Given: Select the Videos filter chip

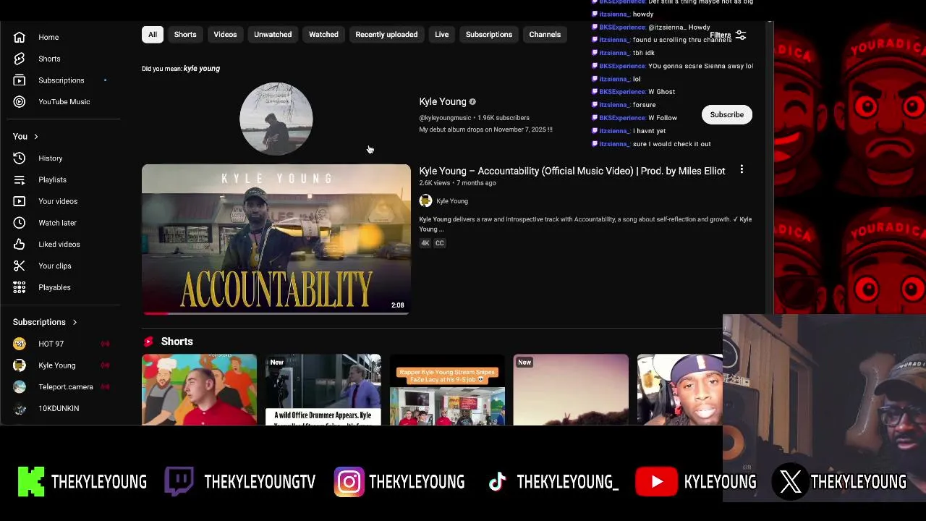Looking at the screenshot, I should pyautogui.click(x=225, y=35).
